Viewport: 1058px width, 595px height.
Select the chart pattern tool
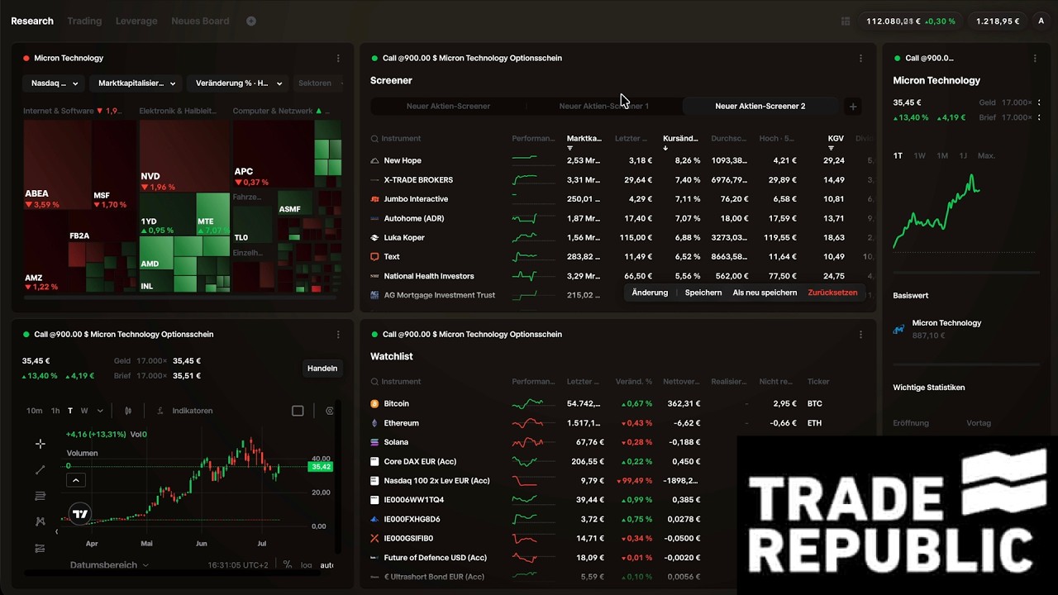click(41, 521)
